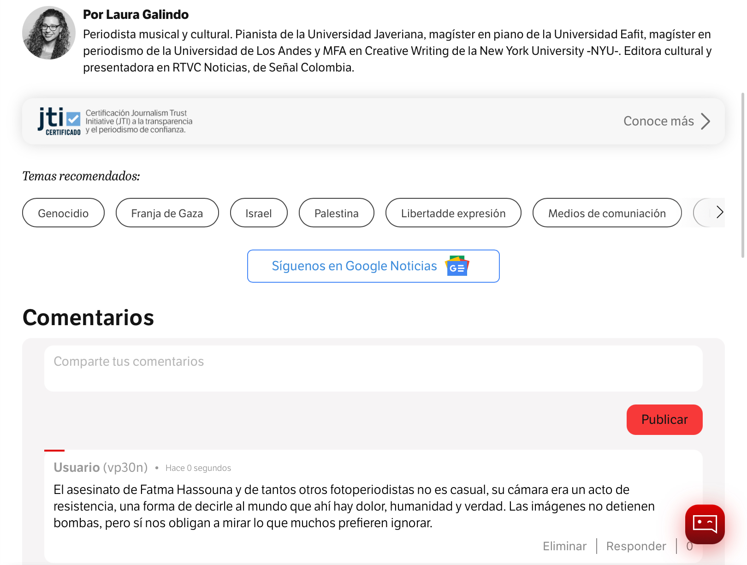Expand the Conoce más chevron arrow
The width and height of the screenshot is (747, 565).
click(705, 121)
